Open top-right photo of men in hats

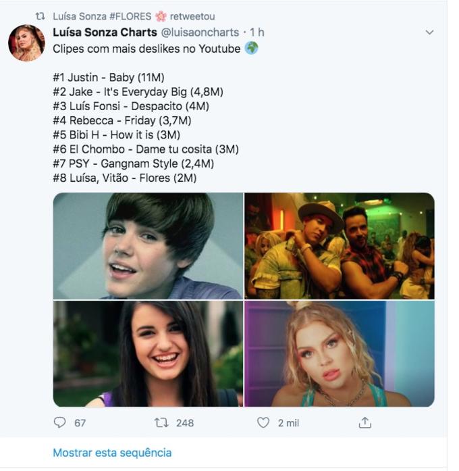pyautogui.click(x=339, y=246)
